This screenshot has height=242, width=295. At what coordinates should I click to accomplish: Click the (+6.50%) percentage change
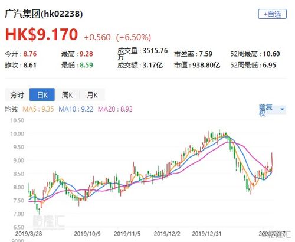133,37
